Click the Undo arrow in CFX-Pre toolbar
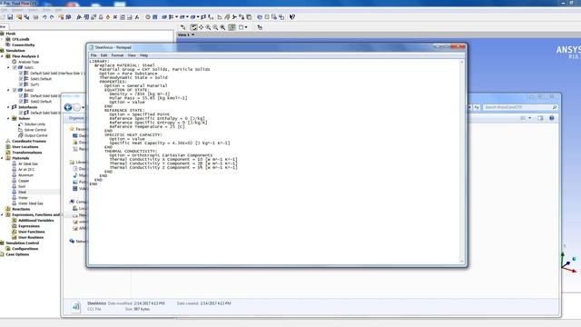Screen dimensions: 581x327 [x=44, y=17]
